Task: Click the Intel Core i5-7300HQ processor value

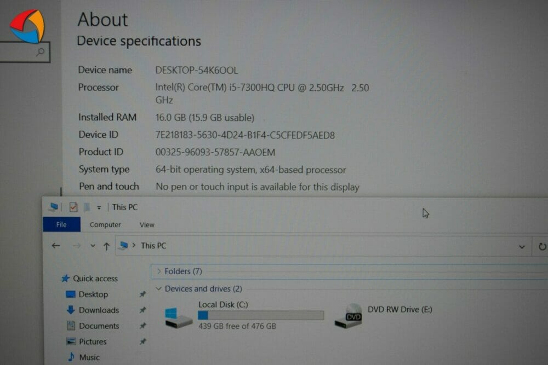Action: point(262,94)
